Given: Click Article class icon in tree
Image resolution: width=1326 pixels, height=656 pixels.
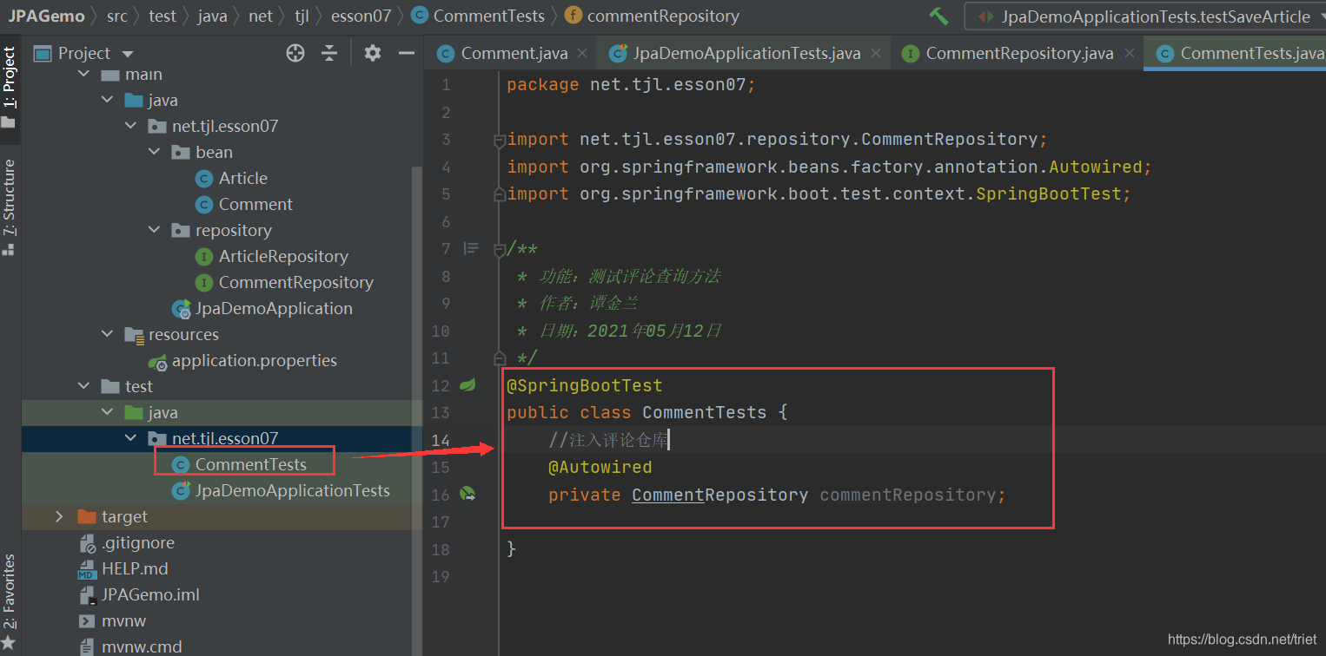Looking at the screenshot, I should (x=204, y=179).
